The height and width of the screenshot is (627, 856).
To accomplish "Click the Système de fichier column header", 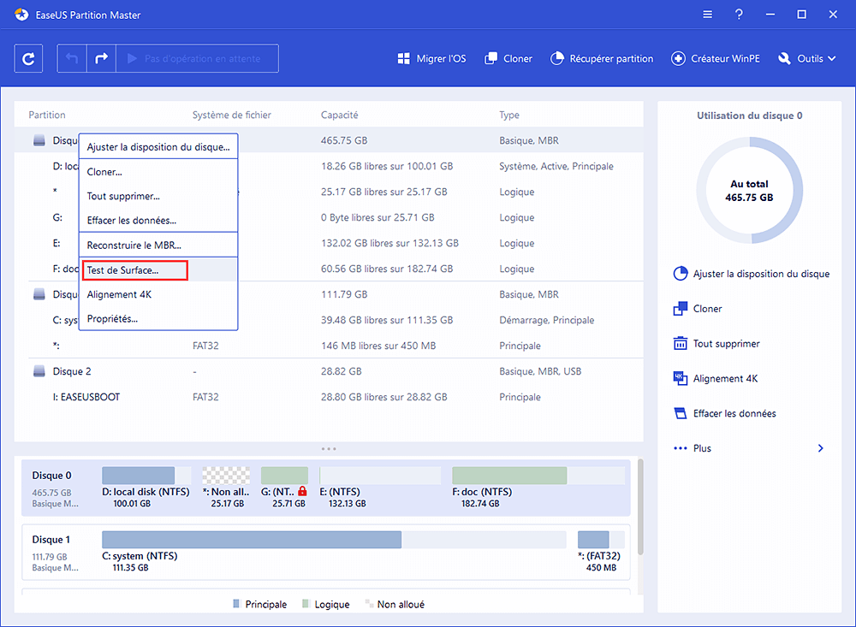I will click(231, 115).
